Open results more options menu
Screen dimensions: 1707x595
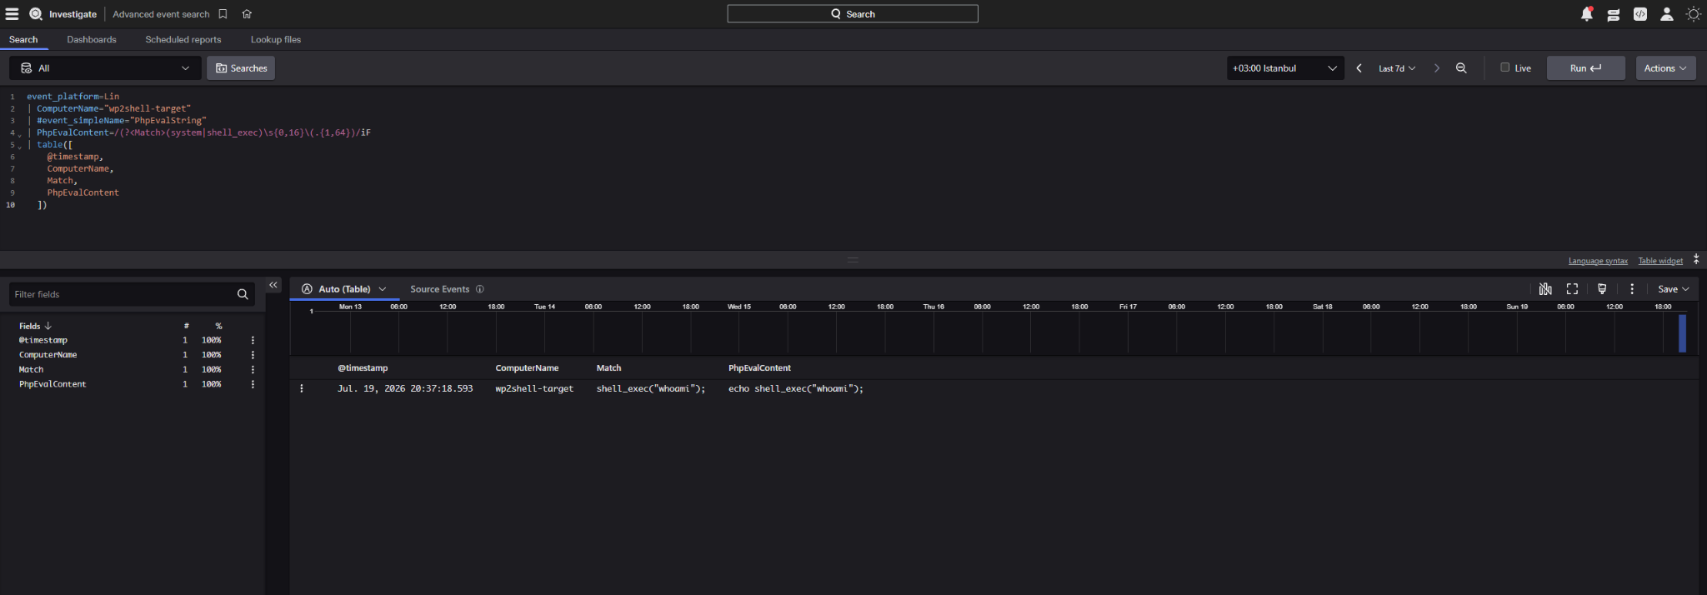pyautogui.click(x=1632, y=289)
